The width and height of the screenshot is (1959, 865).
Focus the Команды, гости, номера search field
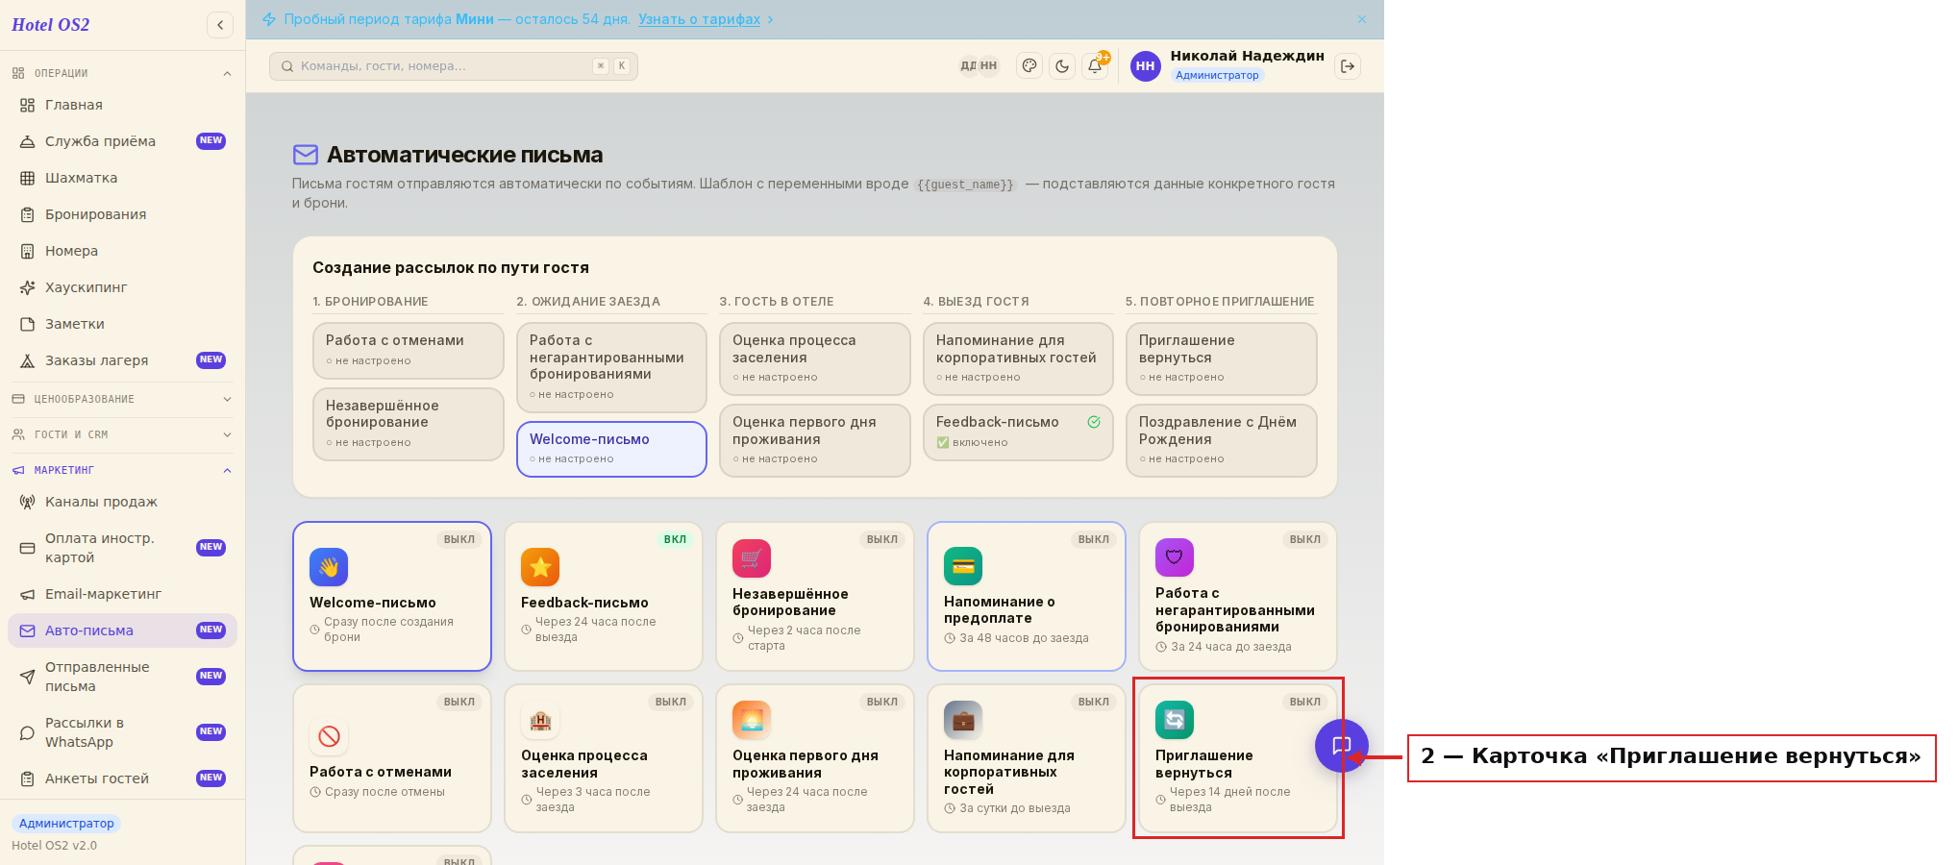pyautogui.click(x=454, y=66)
